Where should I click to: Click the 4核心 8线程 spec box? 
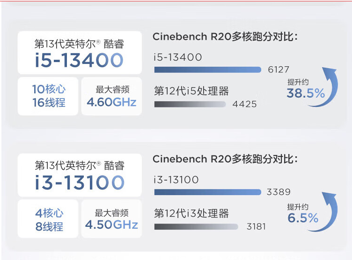pyautogui.click(x=48, y=220)
